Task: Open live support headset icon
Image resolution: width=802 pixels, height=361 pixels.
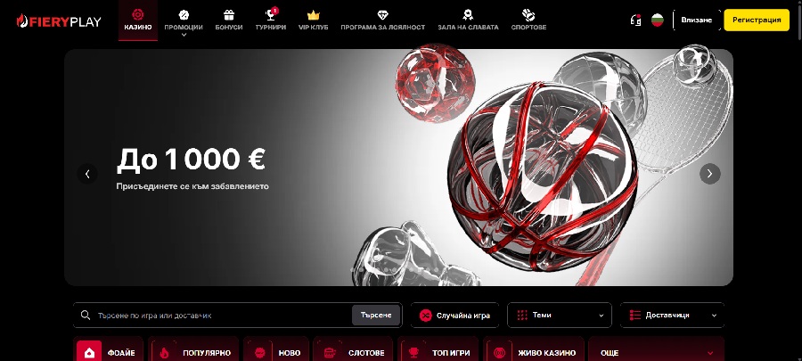Action: [635, 20]
